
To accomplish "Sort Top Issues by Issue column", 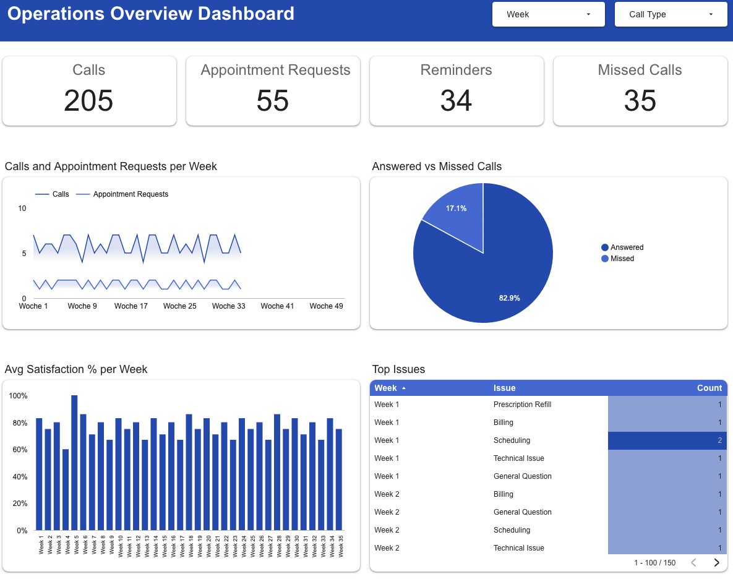I will pyautogui.click(x=504, y=388).
